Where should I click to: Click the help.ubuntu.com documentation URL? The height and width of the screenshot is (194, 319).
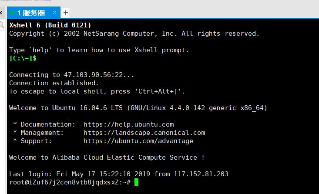[128, 124]
